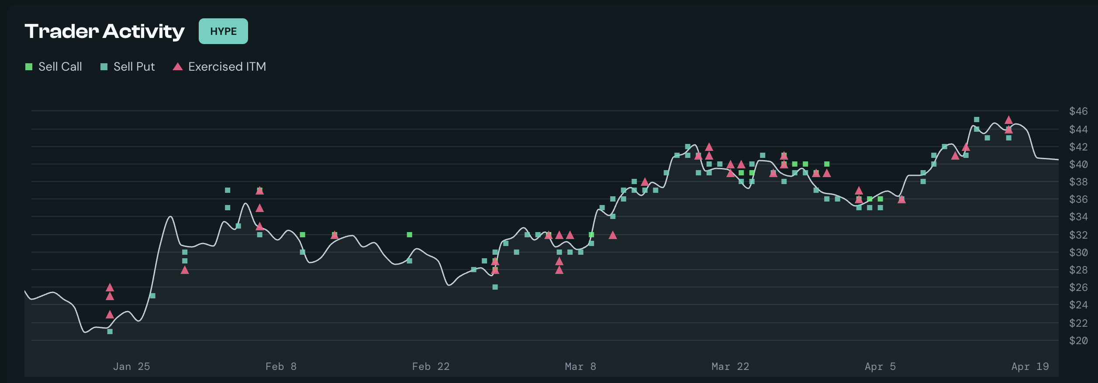This screenshot has height=383, width=1098.
Task: Click the Apr 19 date axis label
Action: click(x=1030, y=366)
